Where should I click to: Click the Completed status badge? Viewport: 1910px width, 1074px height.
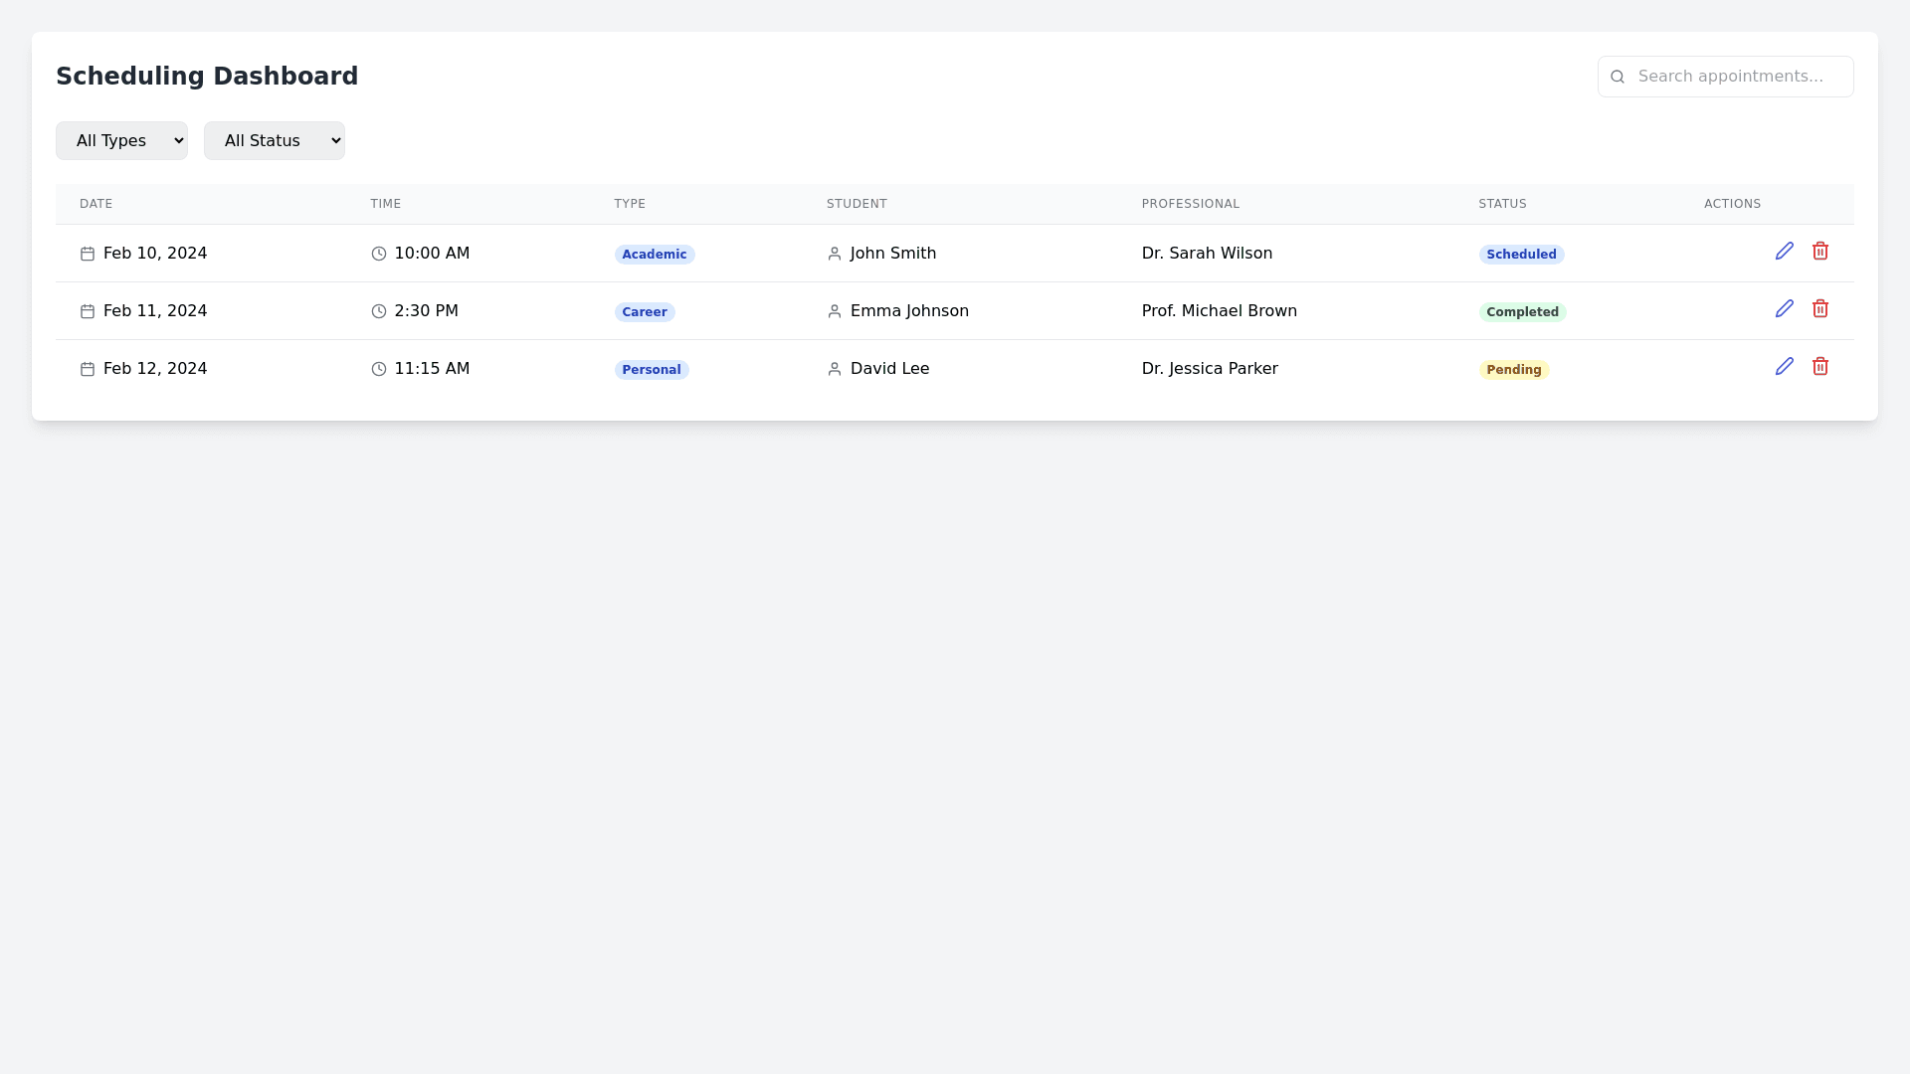pos(1522,312)
